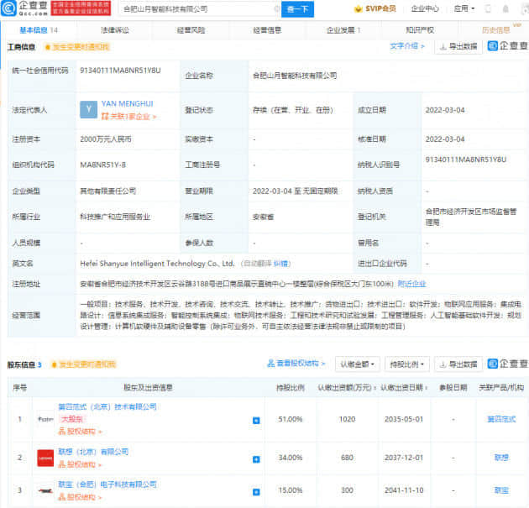Switch to 知识产权 tab

pos(420,30)
